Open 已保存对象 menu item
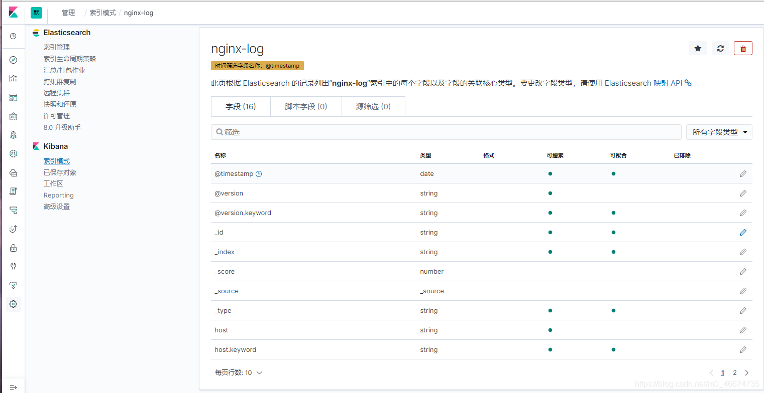The height and width of the screenshot is (393, 764). click(60, 172)
